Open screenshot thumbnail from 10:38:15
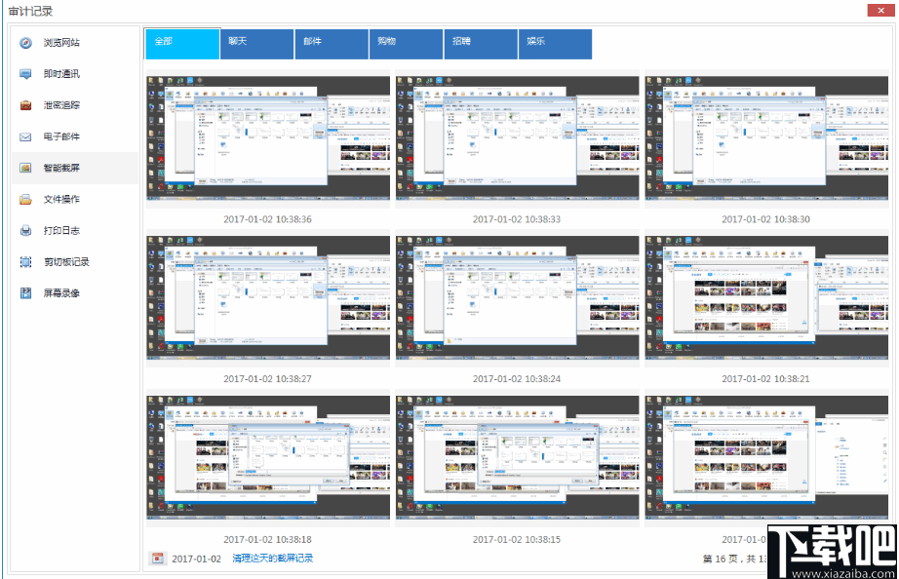 coord(517,457)
